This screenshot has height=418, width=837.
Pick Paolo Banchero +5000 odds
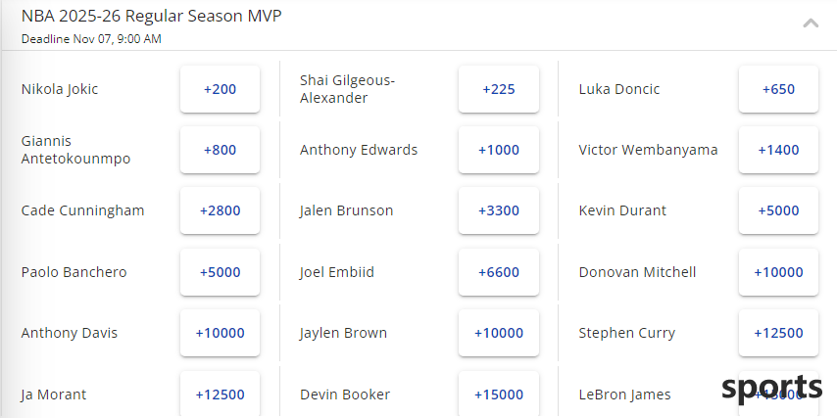click(x=220, y=272)
